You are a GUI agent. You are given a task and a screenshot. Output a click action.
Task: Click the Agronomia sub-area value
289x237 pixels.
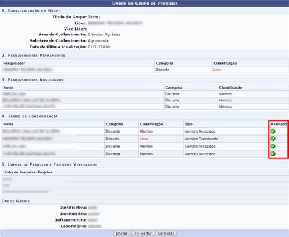[x=98, y=40]
